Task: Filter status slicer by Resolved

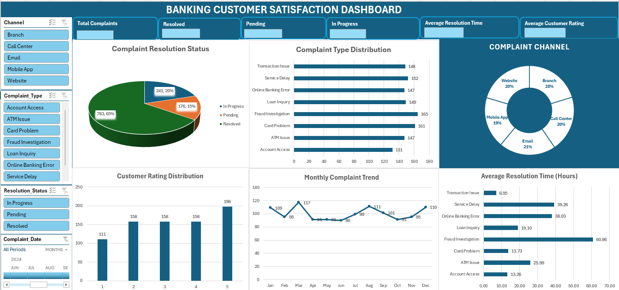Action: [x=36, y=226]
